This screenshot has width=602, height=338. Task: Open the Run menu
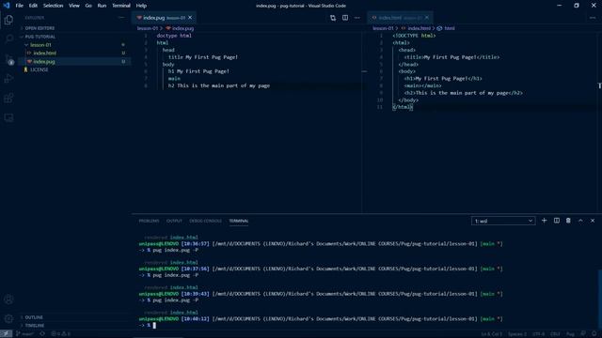[102, 6]
